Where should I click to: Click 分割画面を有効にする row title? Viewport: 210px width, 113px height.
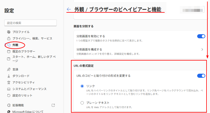tap(91, 36)
